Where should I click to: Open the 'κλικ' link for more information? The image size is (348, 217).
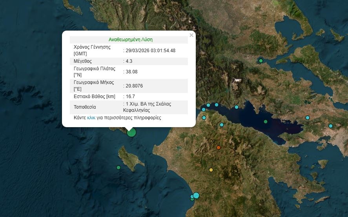click(91, 118)
